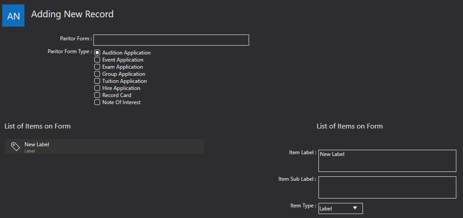Open the Item Type dropdown
463x218 pixels.
[x=340, y=208]
